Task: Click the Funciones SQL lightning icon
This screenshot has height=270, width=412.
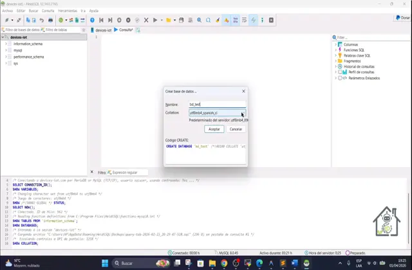Action: pos(341,50)
